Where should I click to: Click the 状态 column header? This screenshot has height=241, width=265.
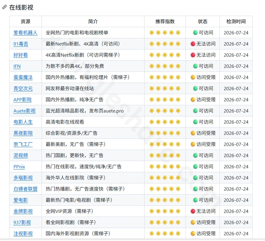pyautogui.click(x=203, y=21)
